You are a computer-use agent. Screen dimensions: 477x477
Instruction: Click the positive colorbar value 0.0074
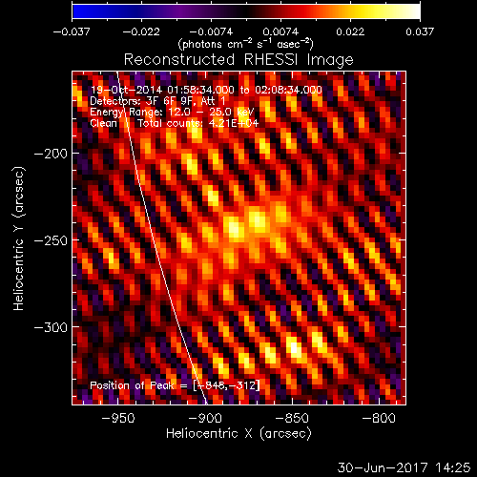click(280, 31)
